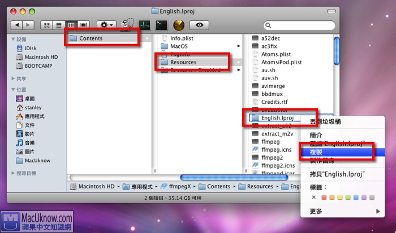Expand the 搜尋目標 sidebar section
Image resolution: width=396 pixels, height=233 pixels.
click(x=13, y=173)
